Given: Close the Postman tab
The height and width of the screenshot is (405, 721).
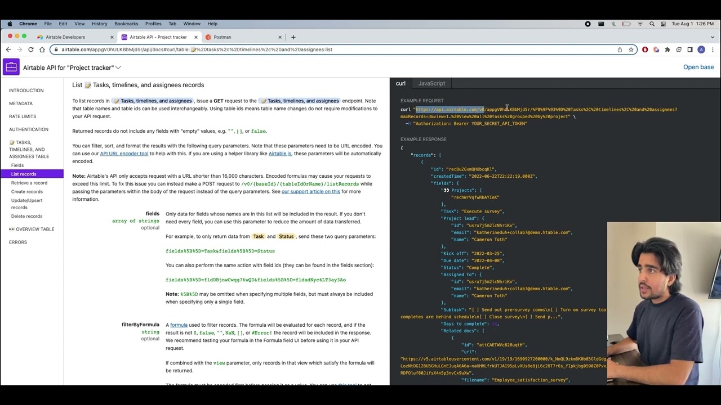Looking at the screenshot, I should [279, 37].
